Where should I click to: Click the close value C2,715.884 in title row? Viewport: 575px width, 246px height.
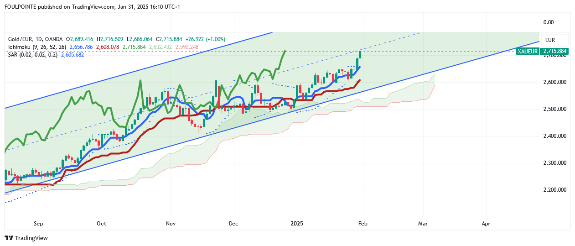pos(169,40)
